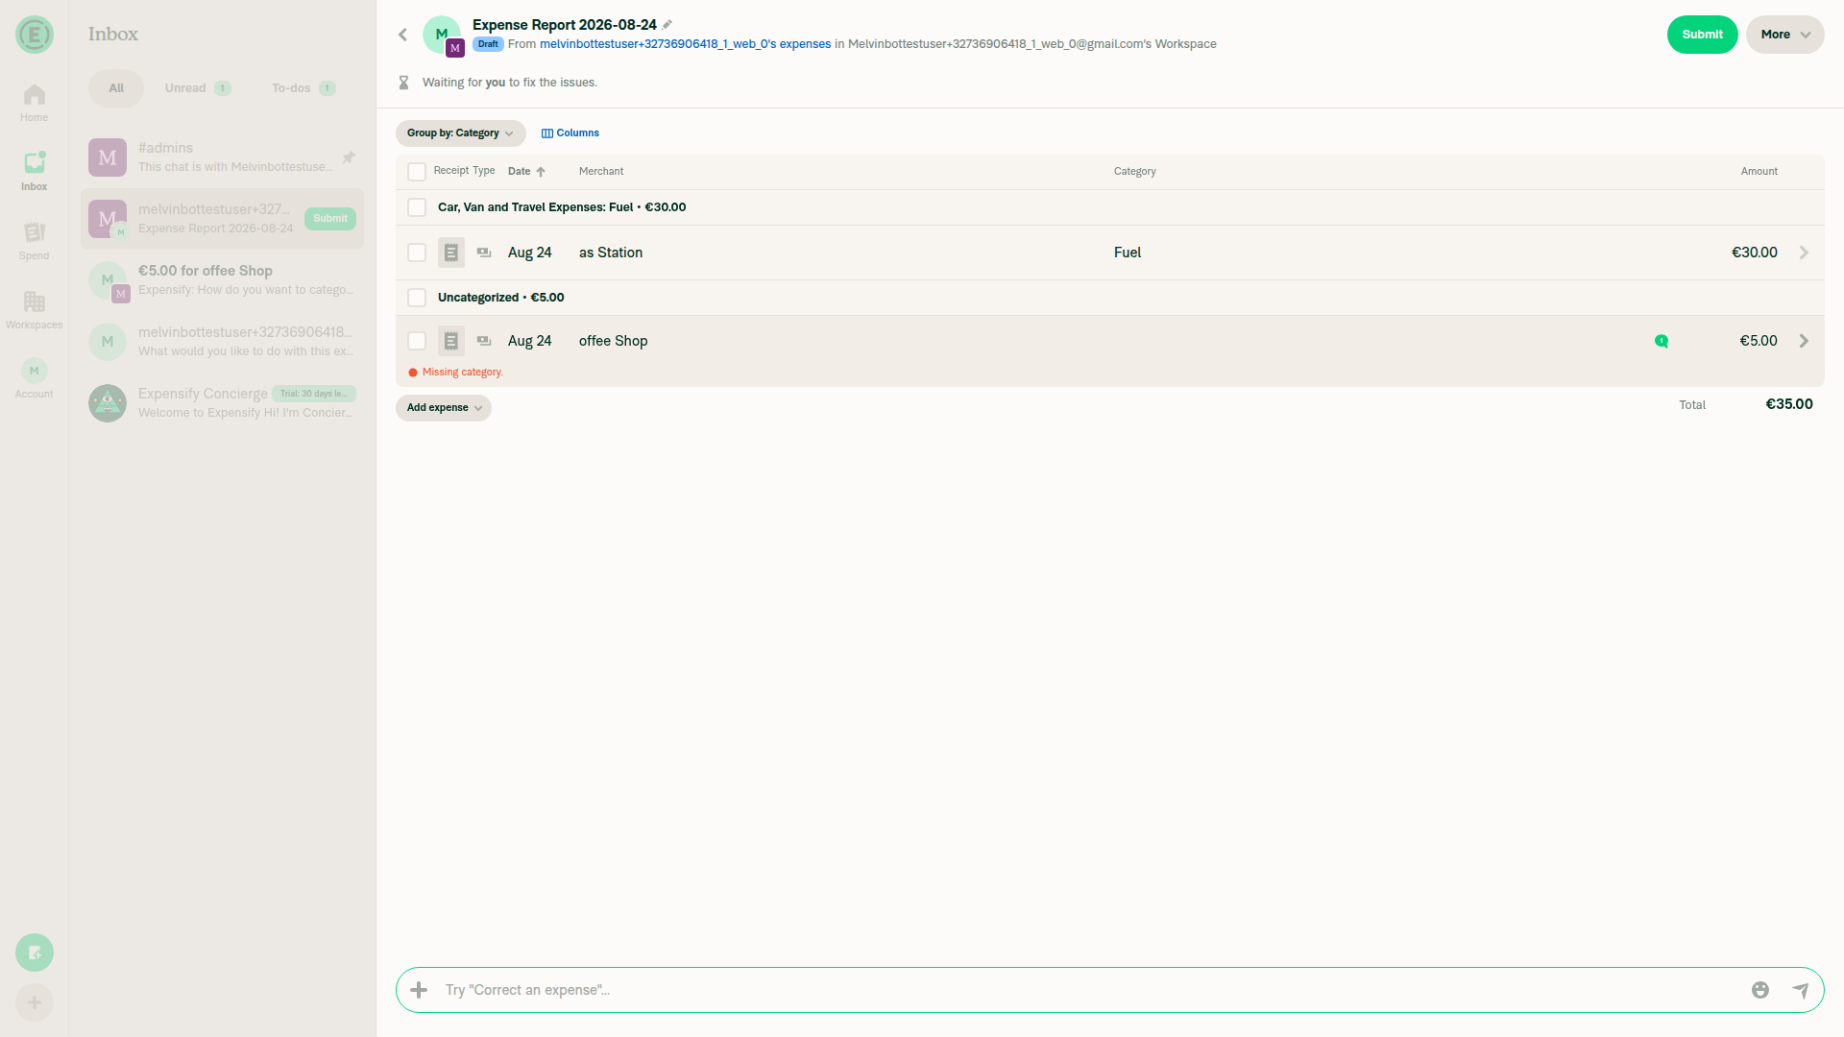Open the Spend sidebar icon
The image size is (1844, 1037).
pyautogui.click(x=34, y=241)
